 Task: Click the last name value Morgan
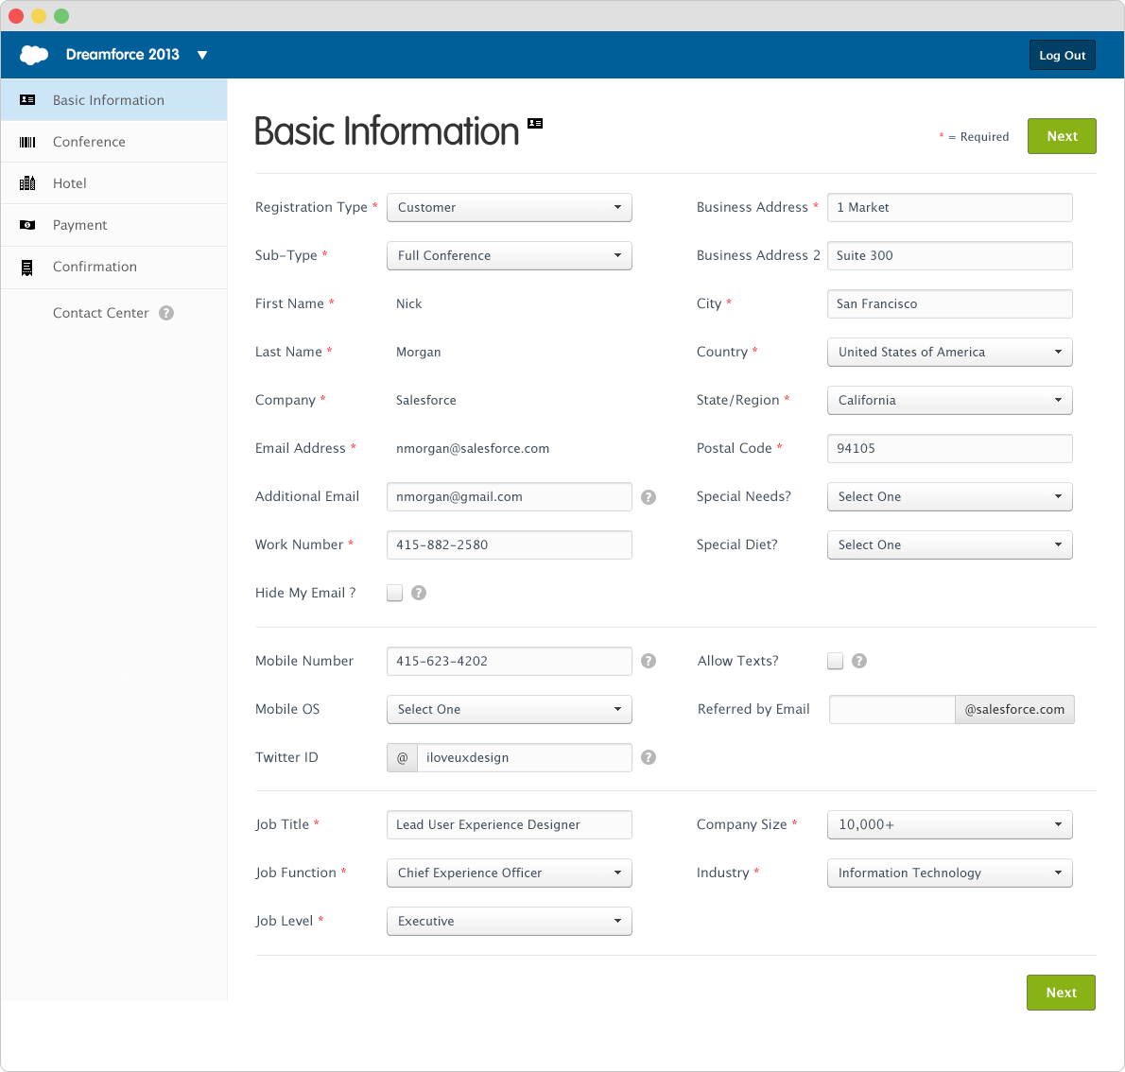tap(418, 353)
